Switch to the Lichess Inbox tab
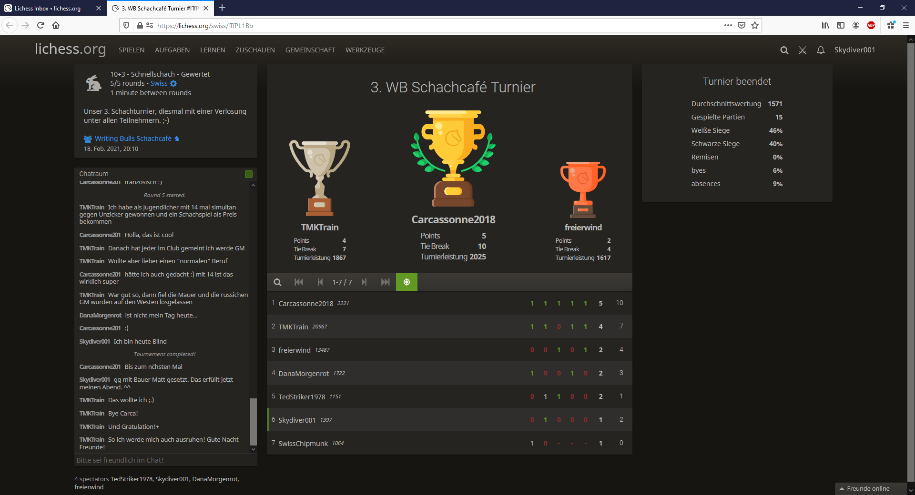Viewport: 915px width, 495px height. point(48,8)
